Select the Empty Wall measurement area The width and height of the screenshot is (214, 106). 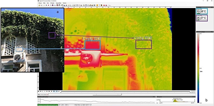[92, 45]
